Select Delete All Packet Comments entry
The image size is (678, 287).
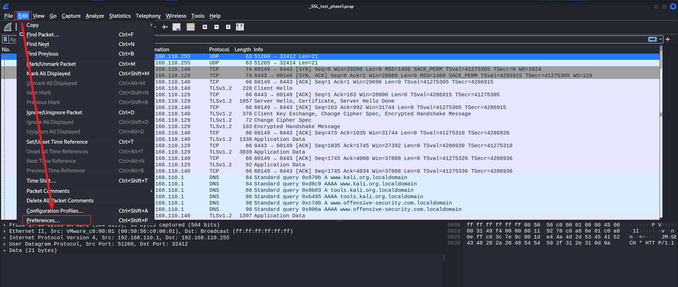(x=85, y=201)
